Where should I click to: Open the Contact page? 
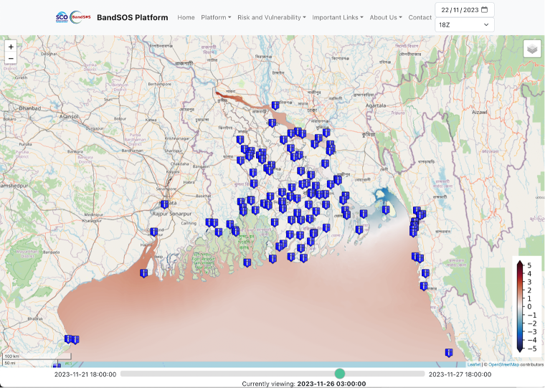[x=420, y=17]
